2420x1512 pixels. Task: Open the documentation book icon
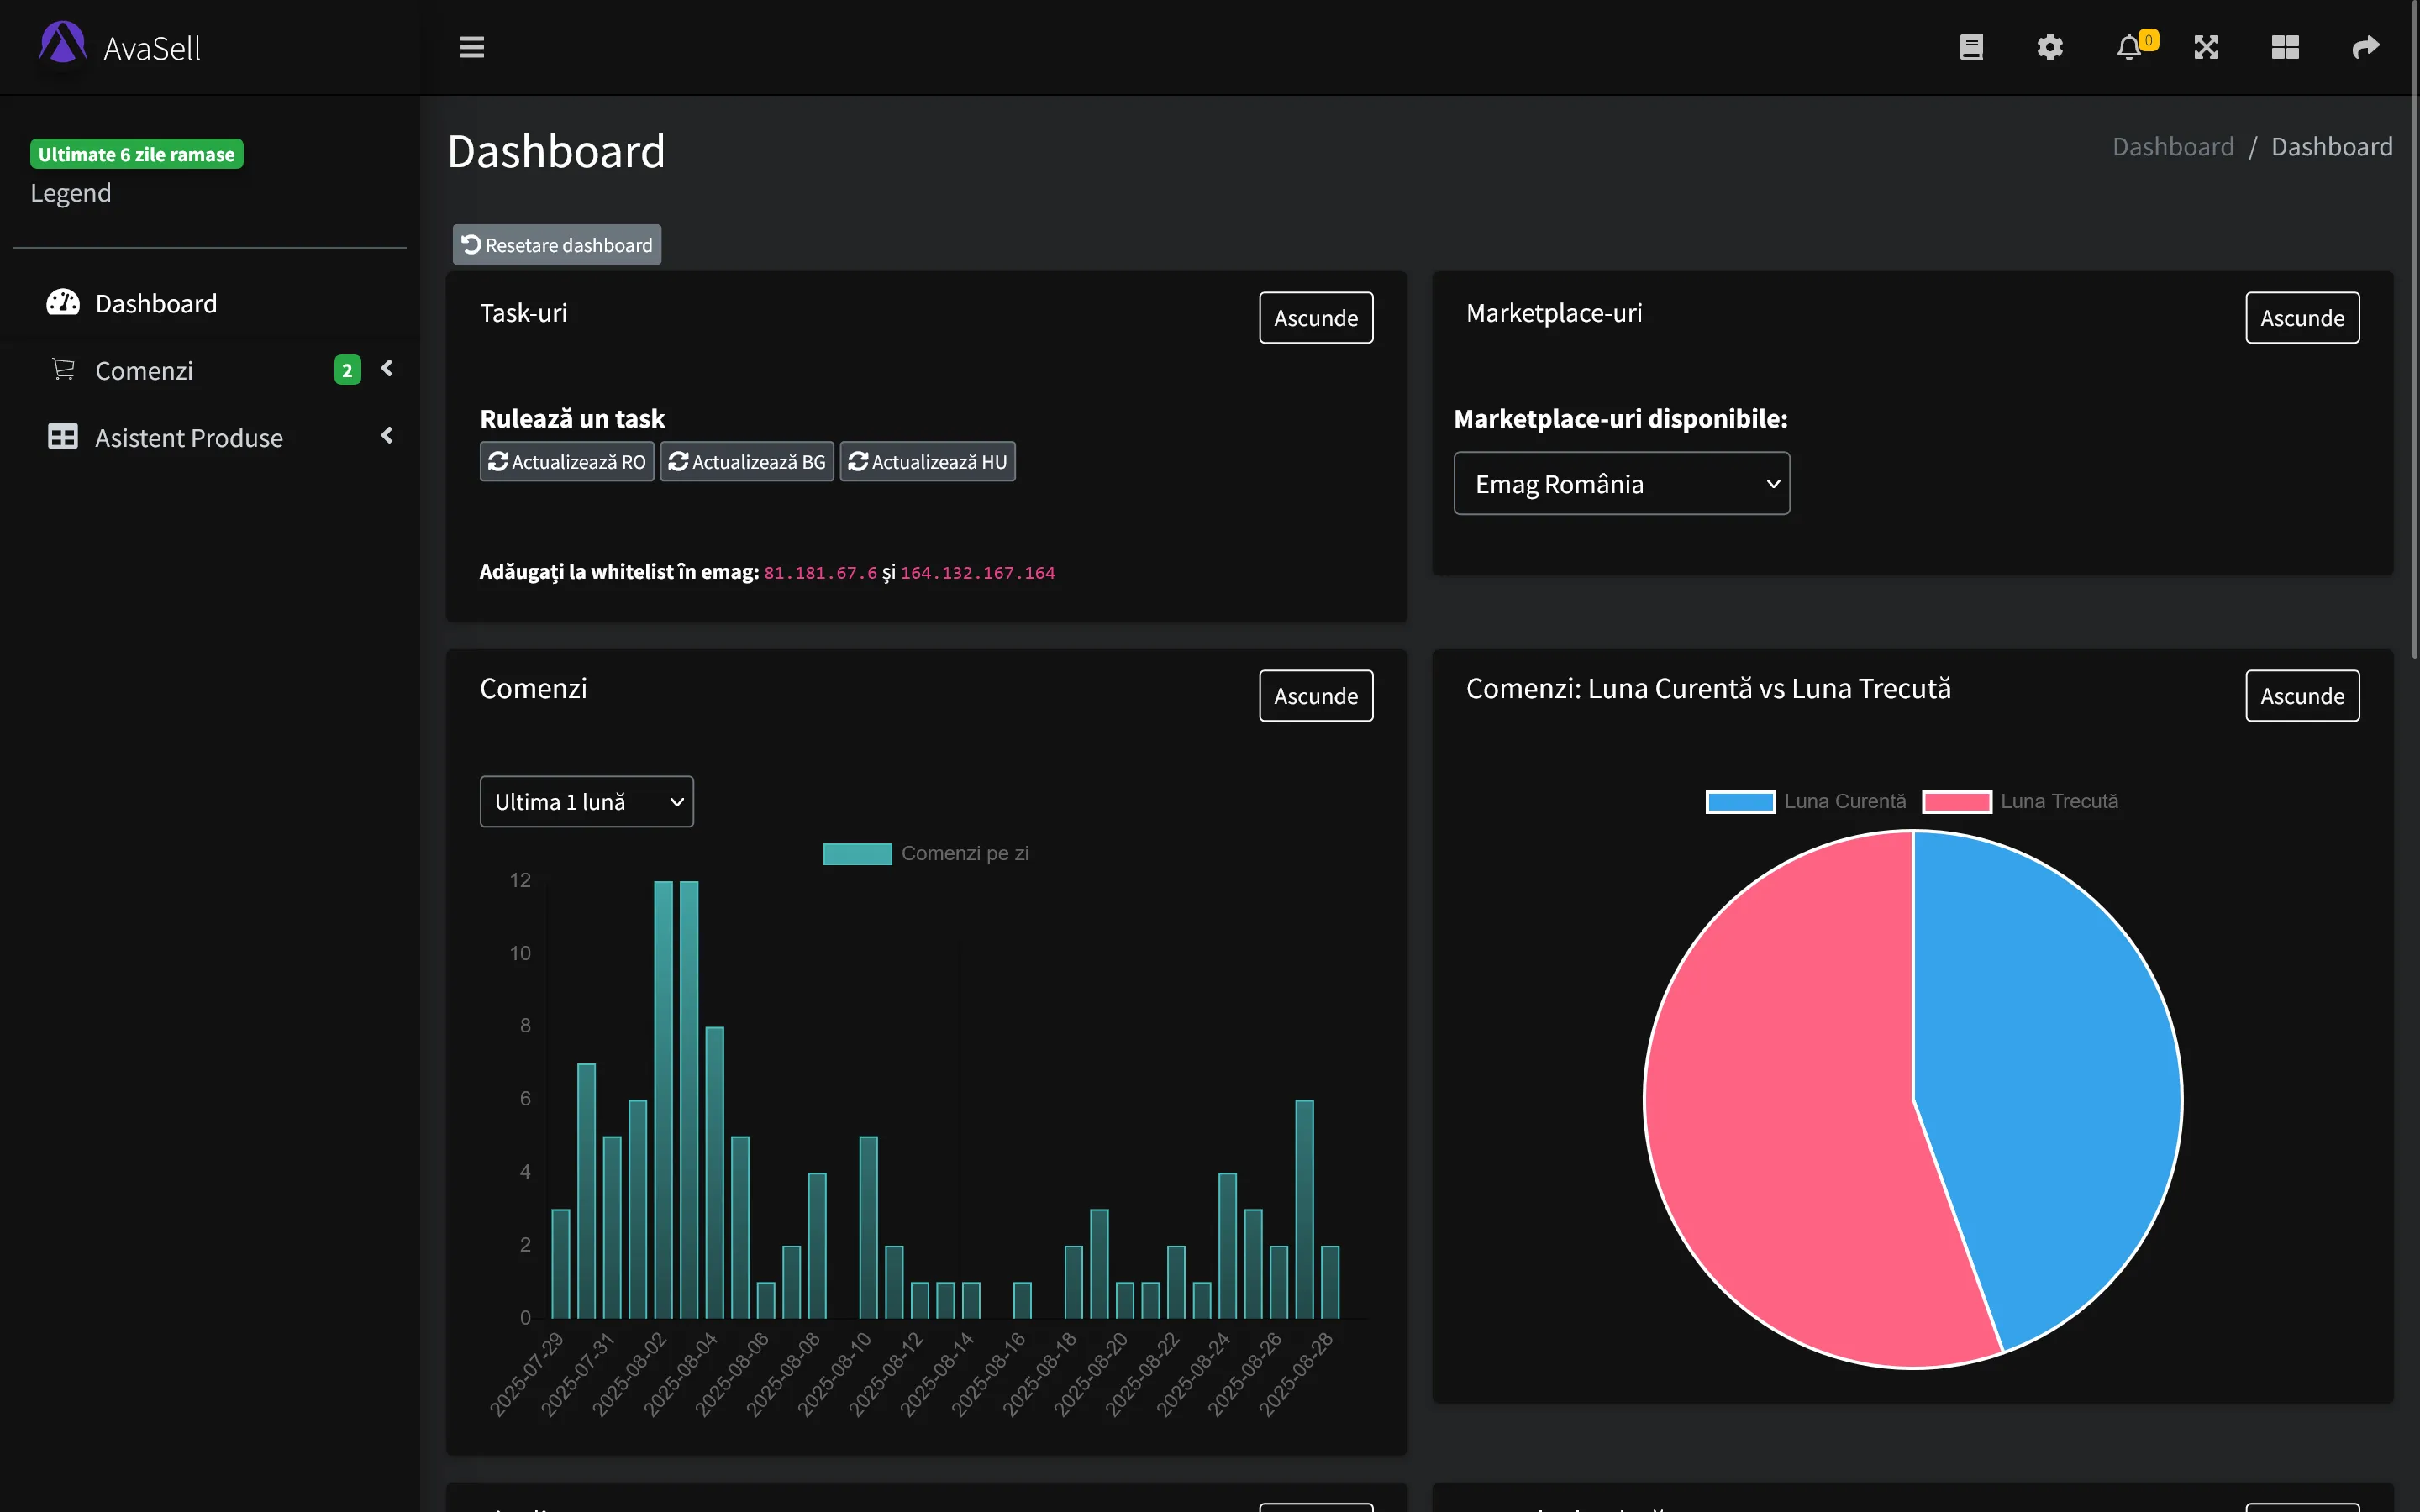click(1970, 47)
